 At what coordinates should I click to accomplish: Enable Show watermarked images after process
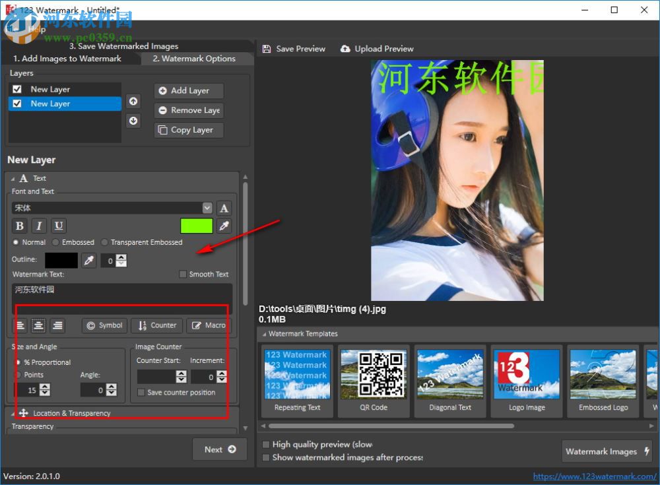coord(266,457)
